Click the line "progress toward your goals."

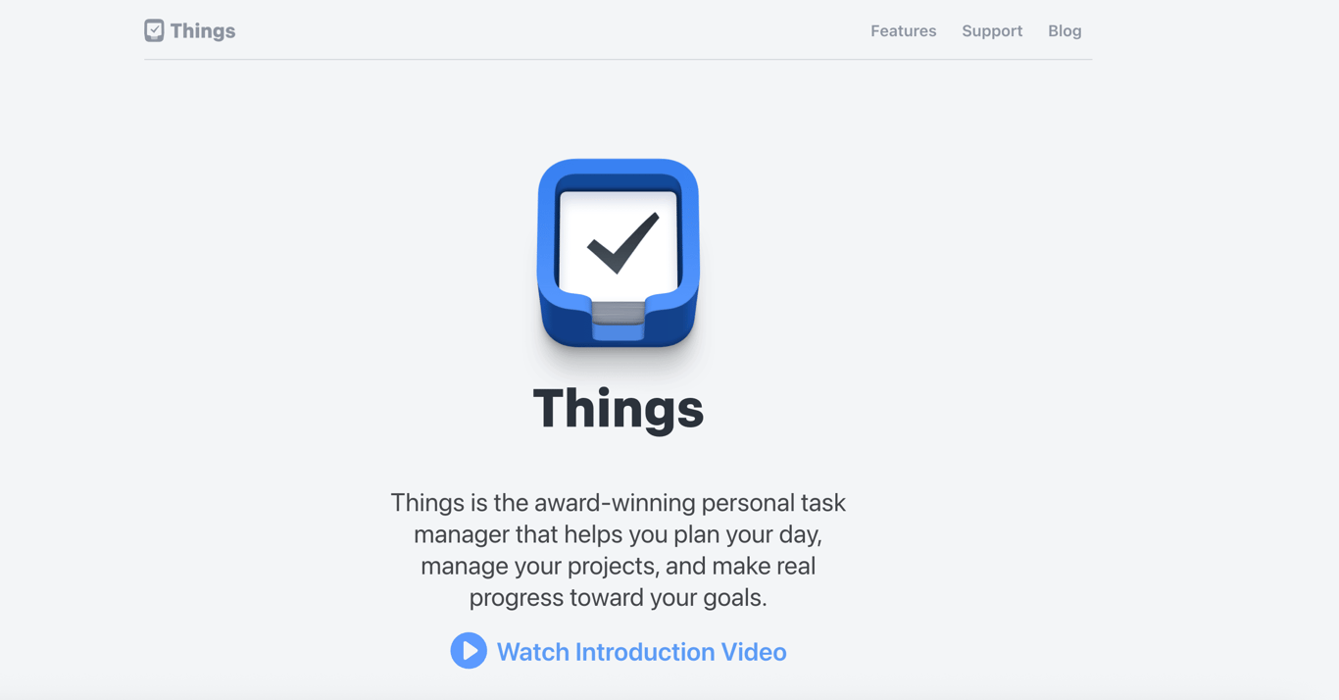point(618,597)
